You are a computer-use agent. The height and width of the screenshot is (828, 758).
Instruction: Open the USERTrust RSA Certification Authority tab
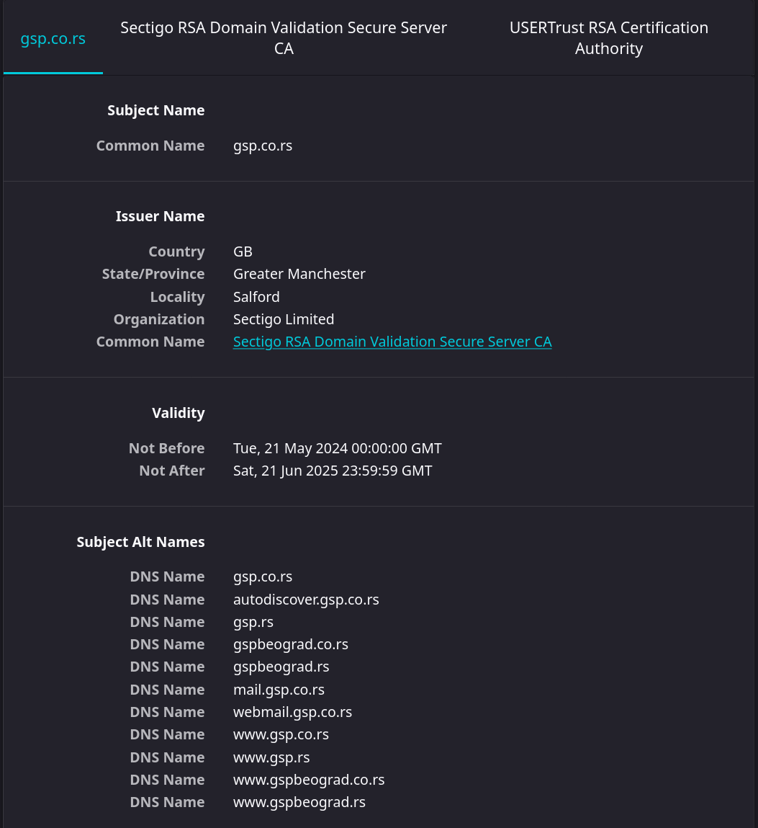pos(609,38)
